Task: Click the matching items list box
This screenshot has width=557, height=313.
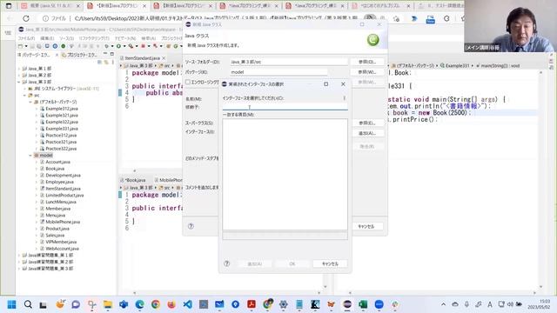Action: tap(285, 174)
